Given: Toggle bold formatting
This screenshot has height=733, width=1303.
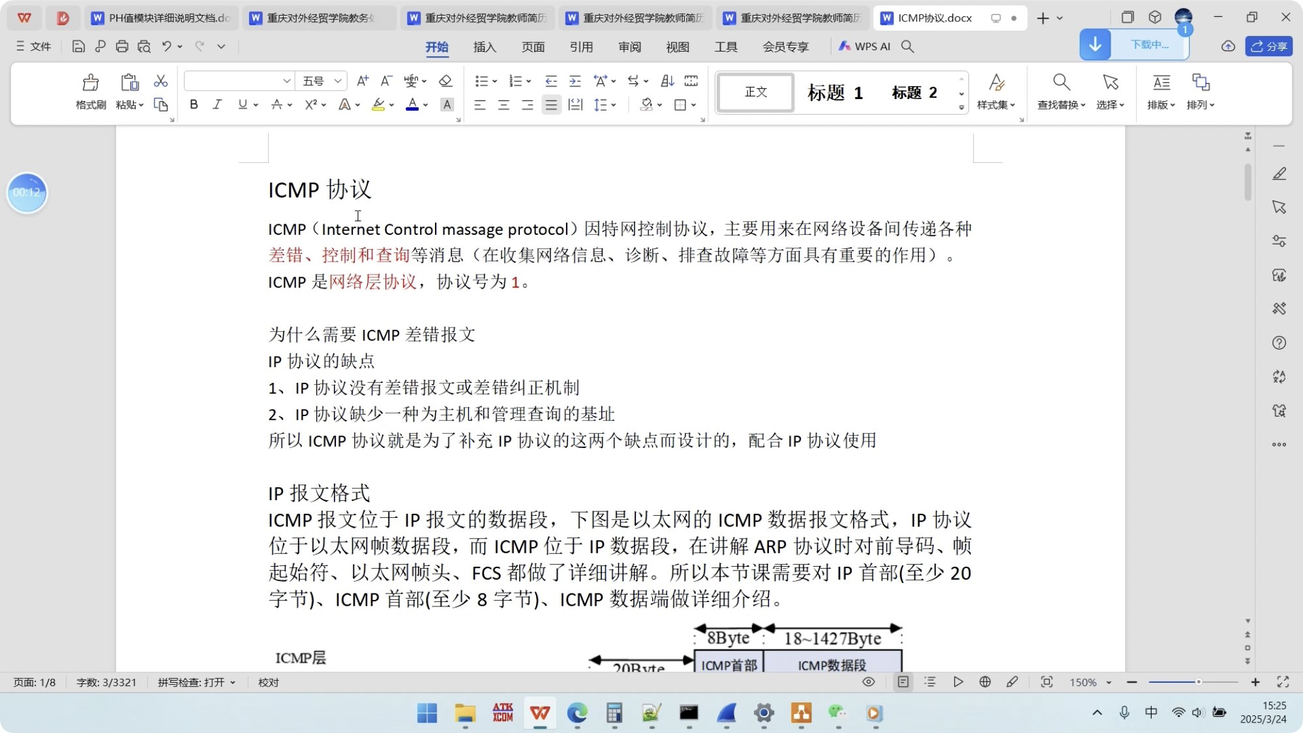Looking at the screenshot, I should (x=193, y=104).
